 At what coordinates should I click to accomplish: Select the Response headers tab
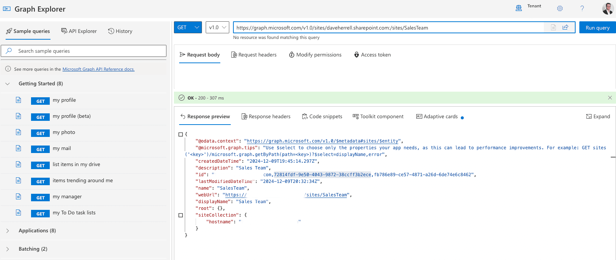tap(266, 116)
